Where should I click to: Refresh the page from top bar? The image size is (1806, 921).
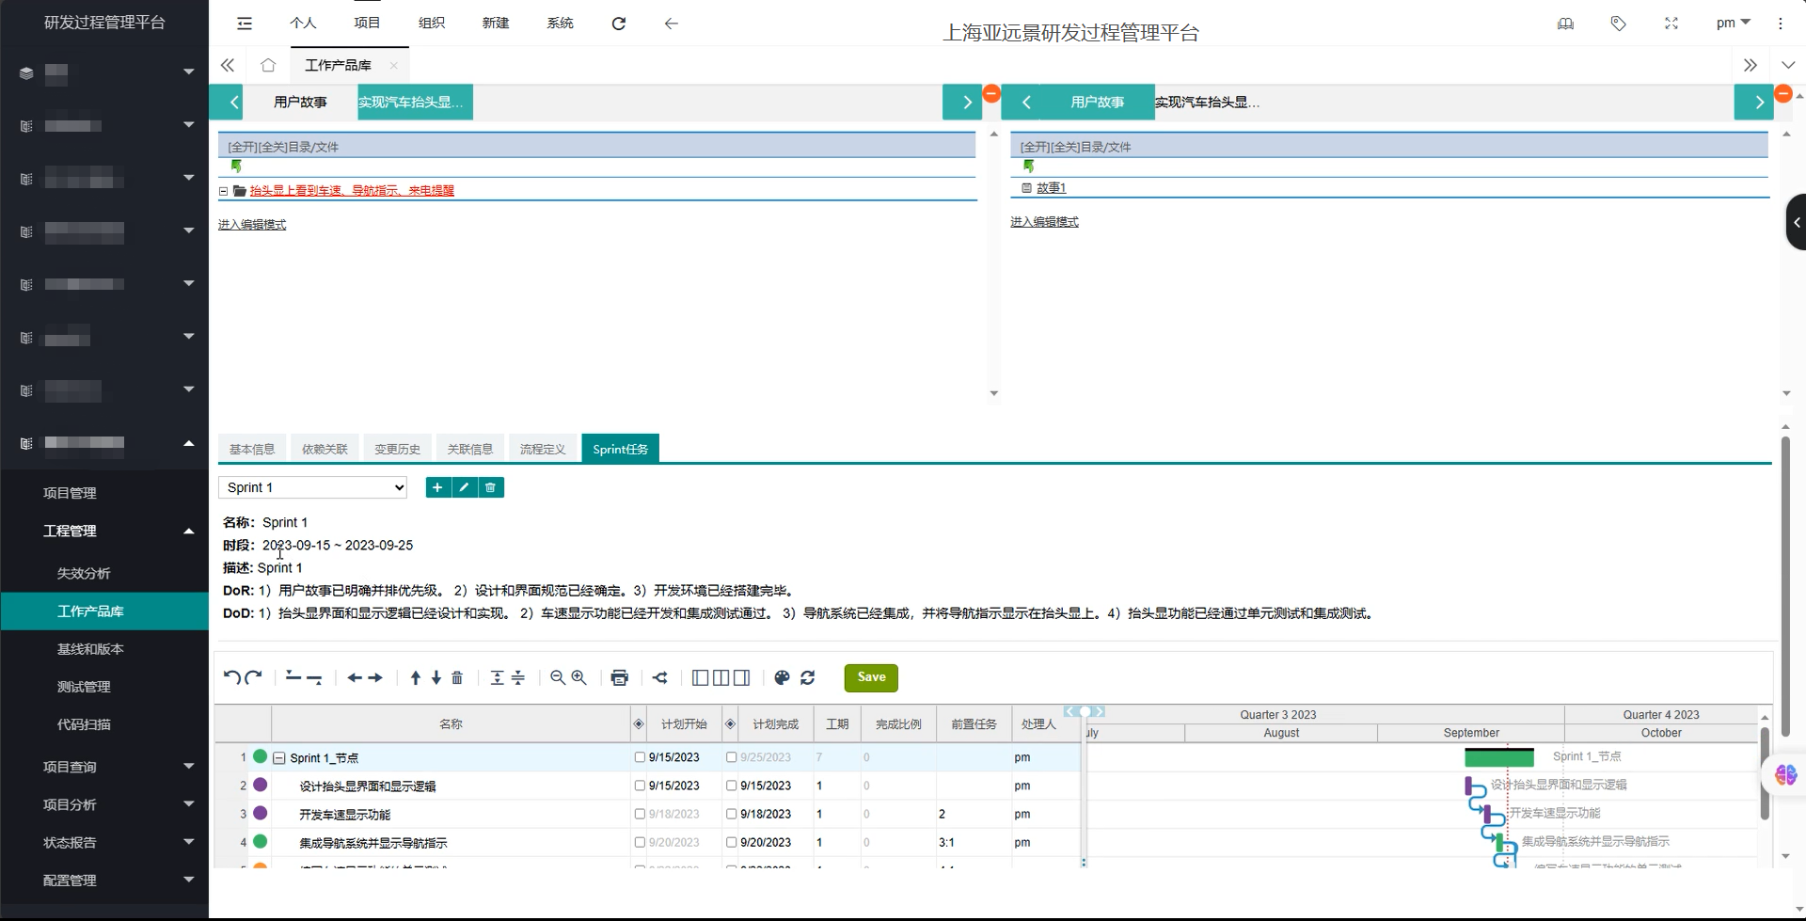coord(618,24)
